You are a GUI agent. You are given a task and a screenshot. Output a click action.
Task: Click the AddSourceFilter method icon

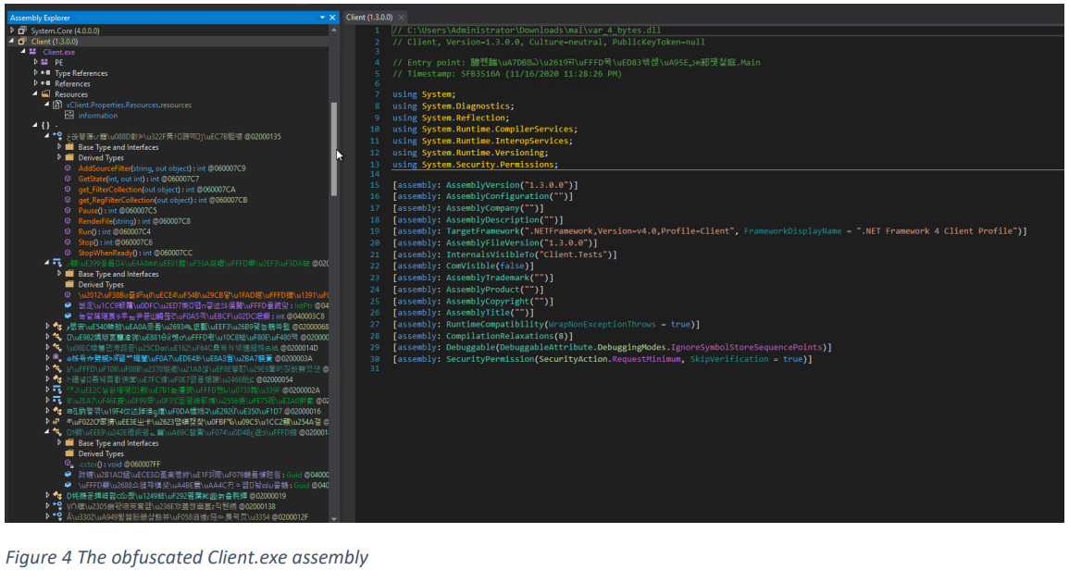click(68, 168)
